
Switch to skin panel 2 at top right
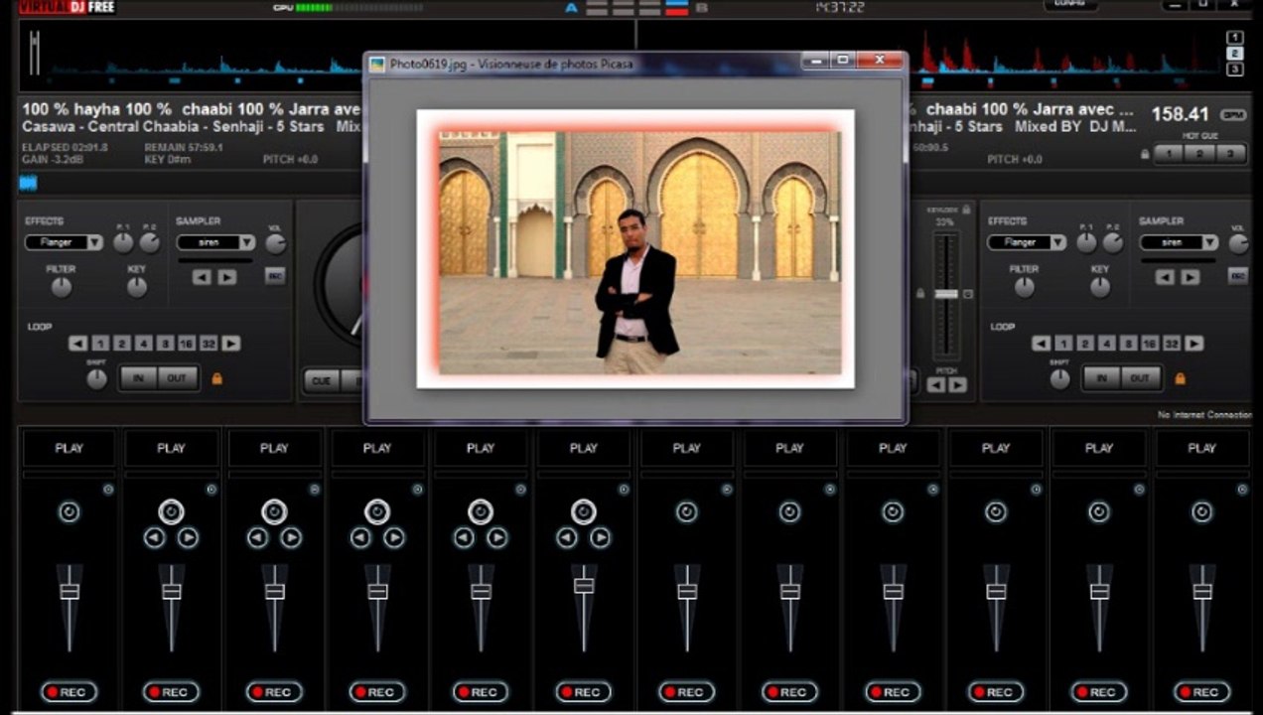(1235, 54)
